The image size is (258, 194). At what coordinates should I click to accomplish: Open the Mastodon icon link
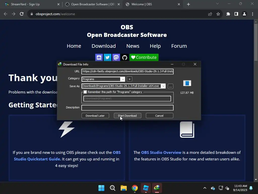click(116, 57)
